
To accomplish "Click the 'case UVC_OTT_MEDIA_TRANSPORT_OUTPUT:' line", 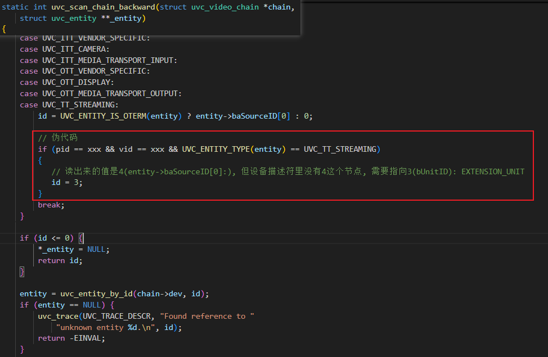I will click(101, 93).
